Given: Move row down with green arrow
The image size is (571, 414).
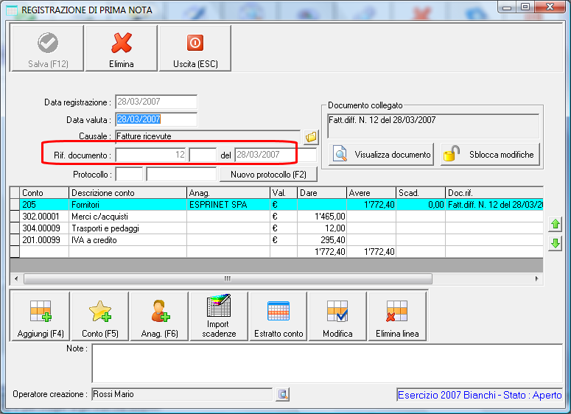Looking at the screenshot, I should click(555, 243).
